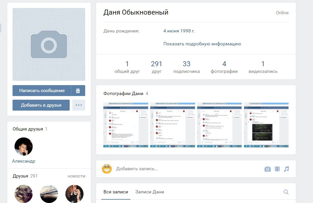Expand Показать подробную информацию
Image resolution: width=313 pixels, height=203 pixels.
coord(202,44)
